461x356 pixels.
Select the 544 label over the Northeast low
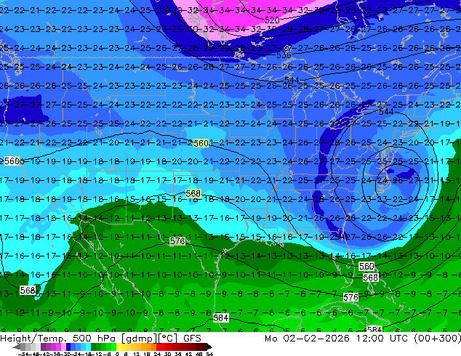coord(386,112)
